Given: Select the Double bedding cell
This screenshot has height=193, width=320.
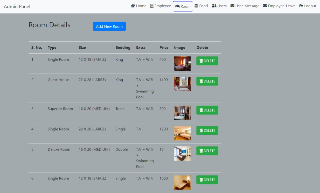Looking at the screenshot, I should [x=122, y=149].
